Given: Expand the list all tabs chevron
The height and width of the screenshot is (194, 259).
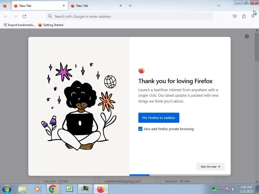Looking at the screenshot, I should pyautogui.click(x=218, y=6).
